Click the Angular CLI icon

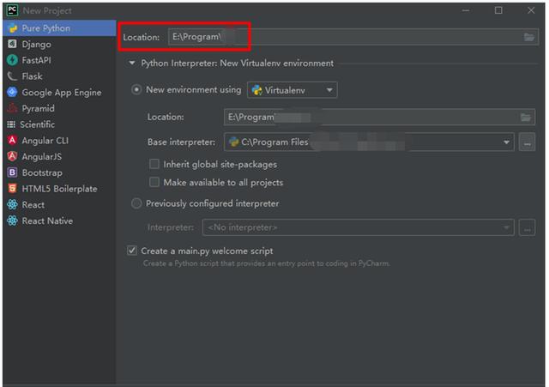coord(12,140)
